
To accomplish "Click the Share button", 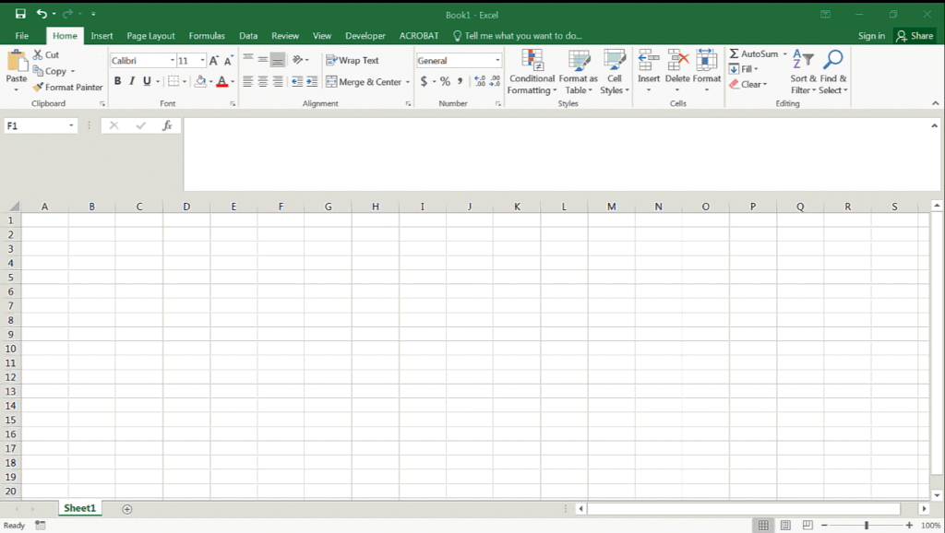I will coord(915,36).
